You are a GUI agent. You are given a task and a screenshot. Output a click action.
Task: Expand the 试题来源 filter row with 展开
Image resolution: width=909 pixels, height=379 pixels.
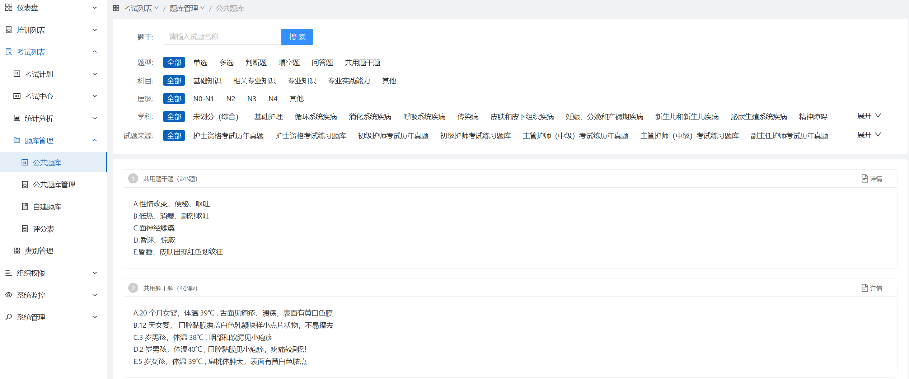tap(868, 135)
